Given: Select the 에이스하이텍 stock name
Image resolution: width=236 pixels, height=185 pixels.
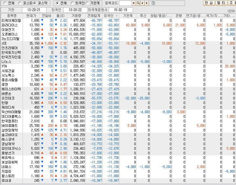Looking at the screenshot, I should pos(11,89).
